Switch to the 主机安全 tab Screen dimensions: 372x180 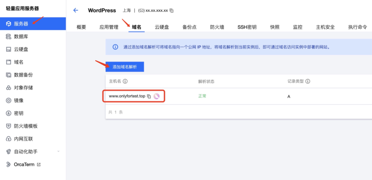point(325,27)
